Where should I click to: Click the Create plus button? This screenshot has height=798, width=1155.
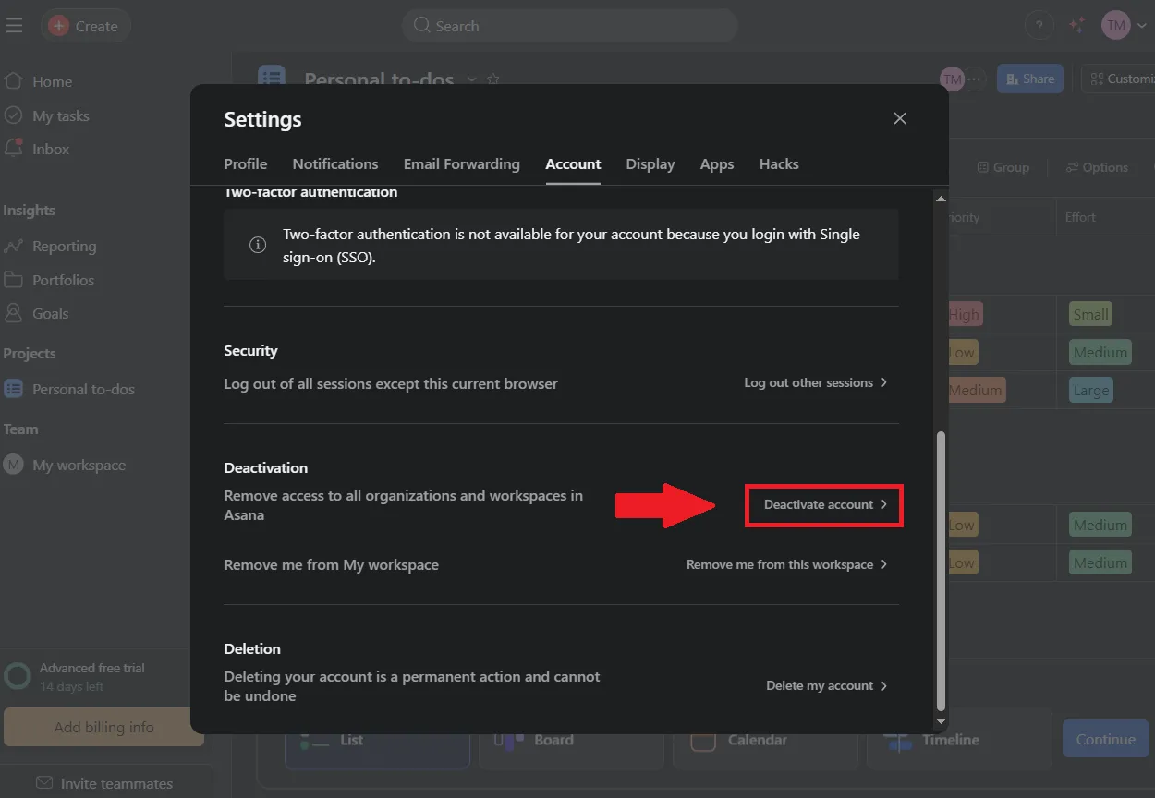(86, 26)
